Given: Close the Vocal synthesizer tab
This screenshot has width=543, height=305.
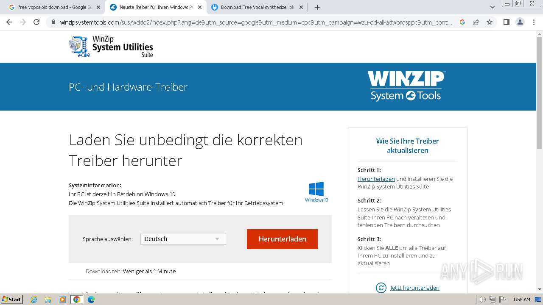Looking at the screenshot, I should tap(301, 7).
